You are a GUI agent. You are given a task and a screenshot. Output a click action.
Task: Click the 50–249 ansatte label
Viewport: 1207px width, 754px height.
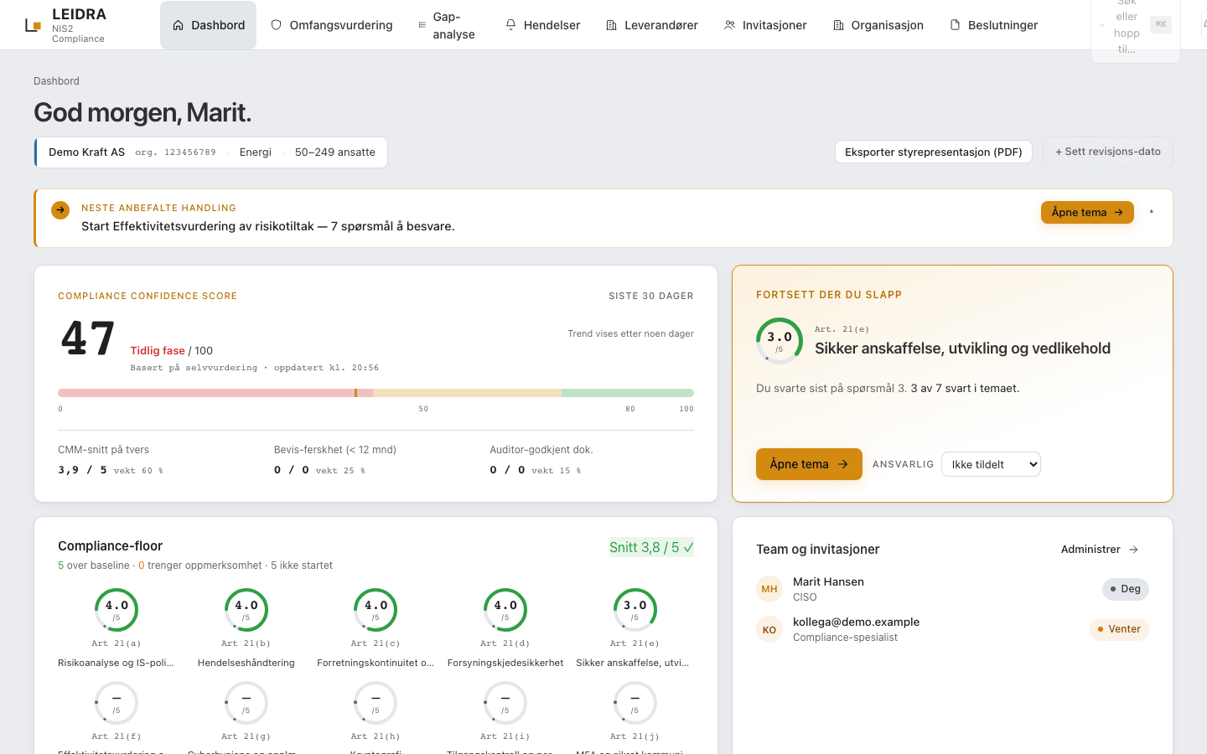pyautogui.click(x=334, y=152)
